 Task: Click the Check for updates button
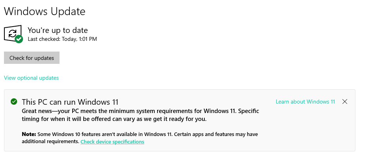32,58
